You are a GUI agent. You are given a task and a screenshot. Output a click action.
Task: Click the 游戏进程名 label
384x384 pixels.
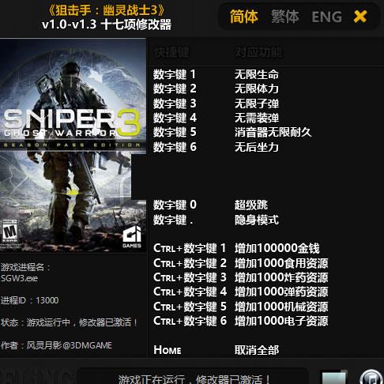[25, 267]
